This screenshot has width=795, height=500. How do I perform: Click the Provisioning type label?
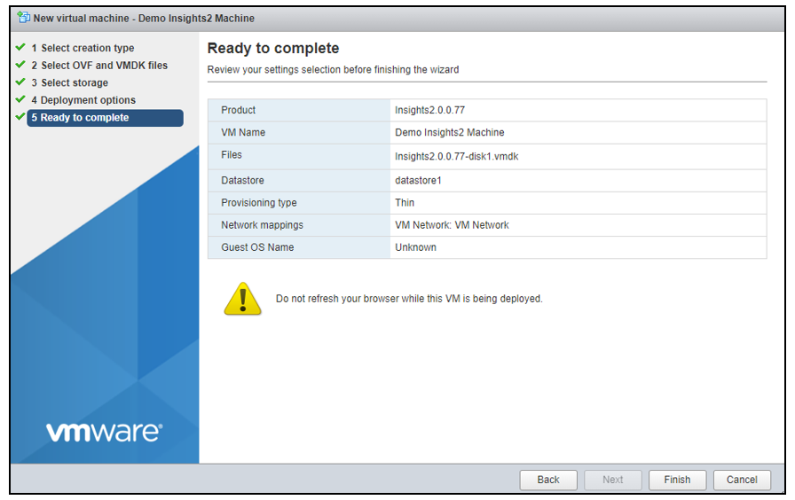258,203
